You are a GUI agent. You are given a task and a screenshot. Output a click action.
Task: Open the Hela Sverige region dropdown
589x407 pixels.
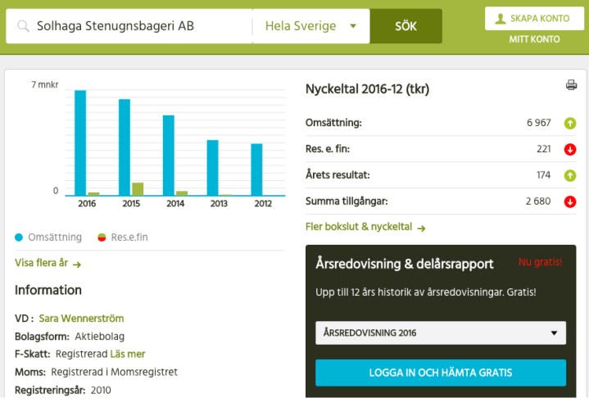pos(310,26)
